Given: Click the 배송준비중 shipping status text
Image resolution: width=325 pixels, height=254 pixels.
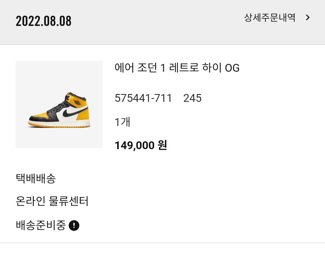Looking at the screenshot, I should (41, 225).
